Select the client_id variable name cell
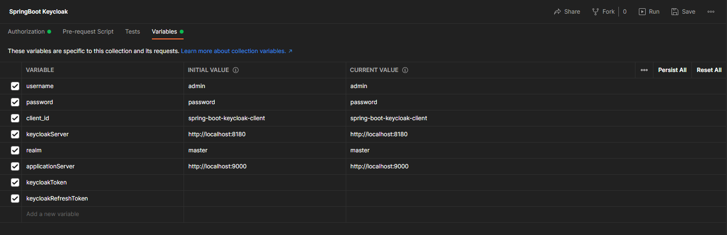The width and height of the screenshot is (727, 235). (x=103, y=118)
